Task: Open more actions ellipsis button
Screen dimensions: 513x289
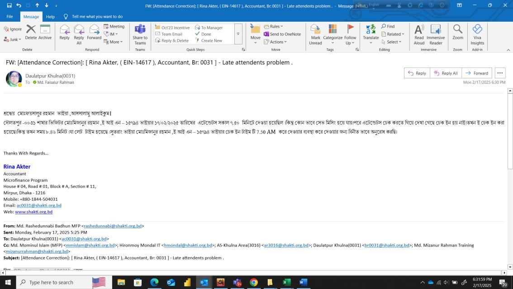Action: (x=500, y=73)
